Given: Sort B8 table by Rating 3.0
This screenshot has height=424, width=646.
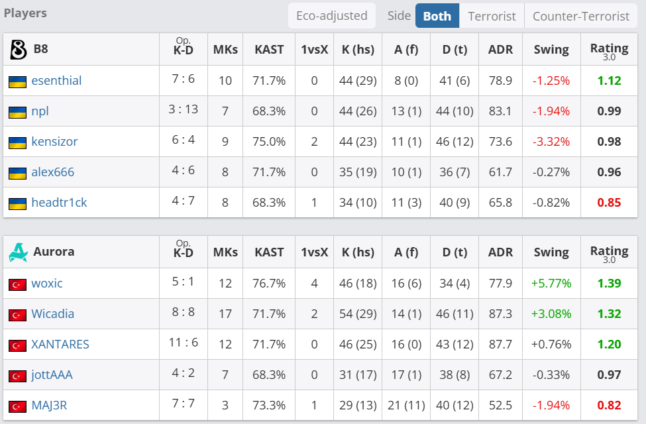Looking at the screenshot, I should click(609, 50).
